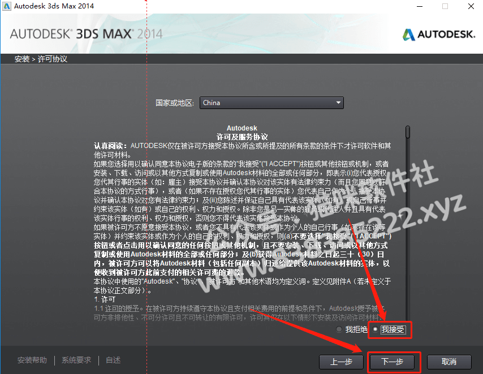Screen dimensions: 483x374
Task: Minimize the installer window
Action: coord(420,6)
